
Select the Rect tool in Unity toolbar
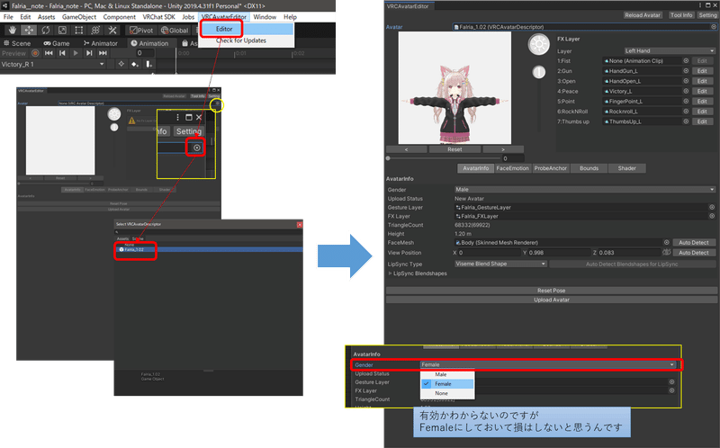(x=79, y=31)
